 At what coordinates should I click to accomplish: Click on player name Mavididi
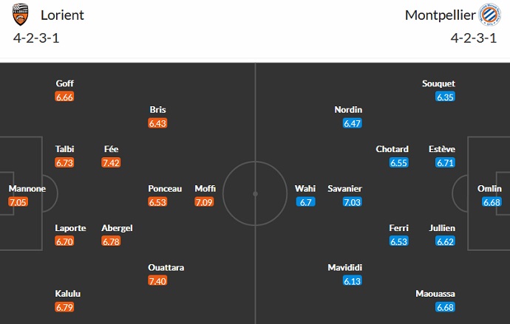[346, 268]
